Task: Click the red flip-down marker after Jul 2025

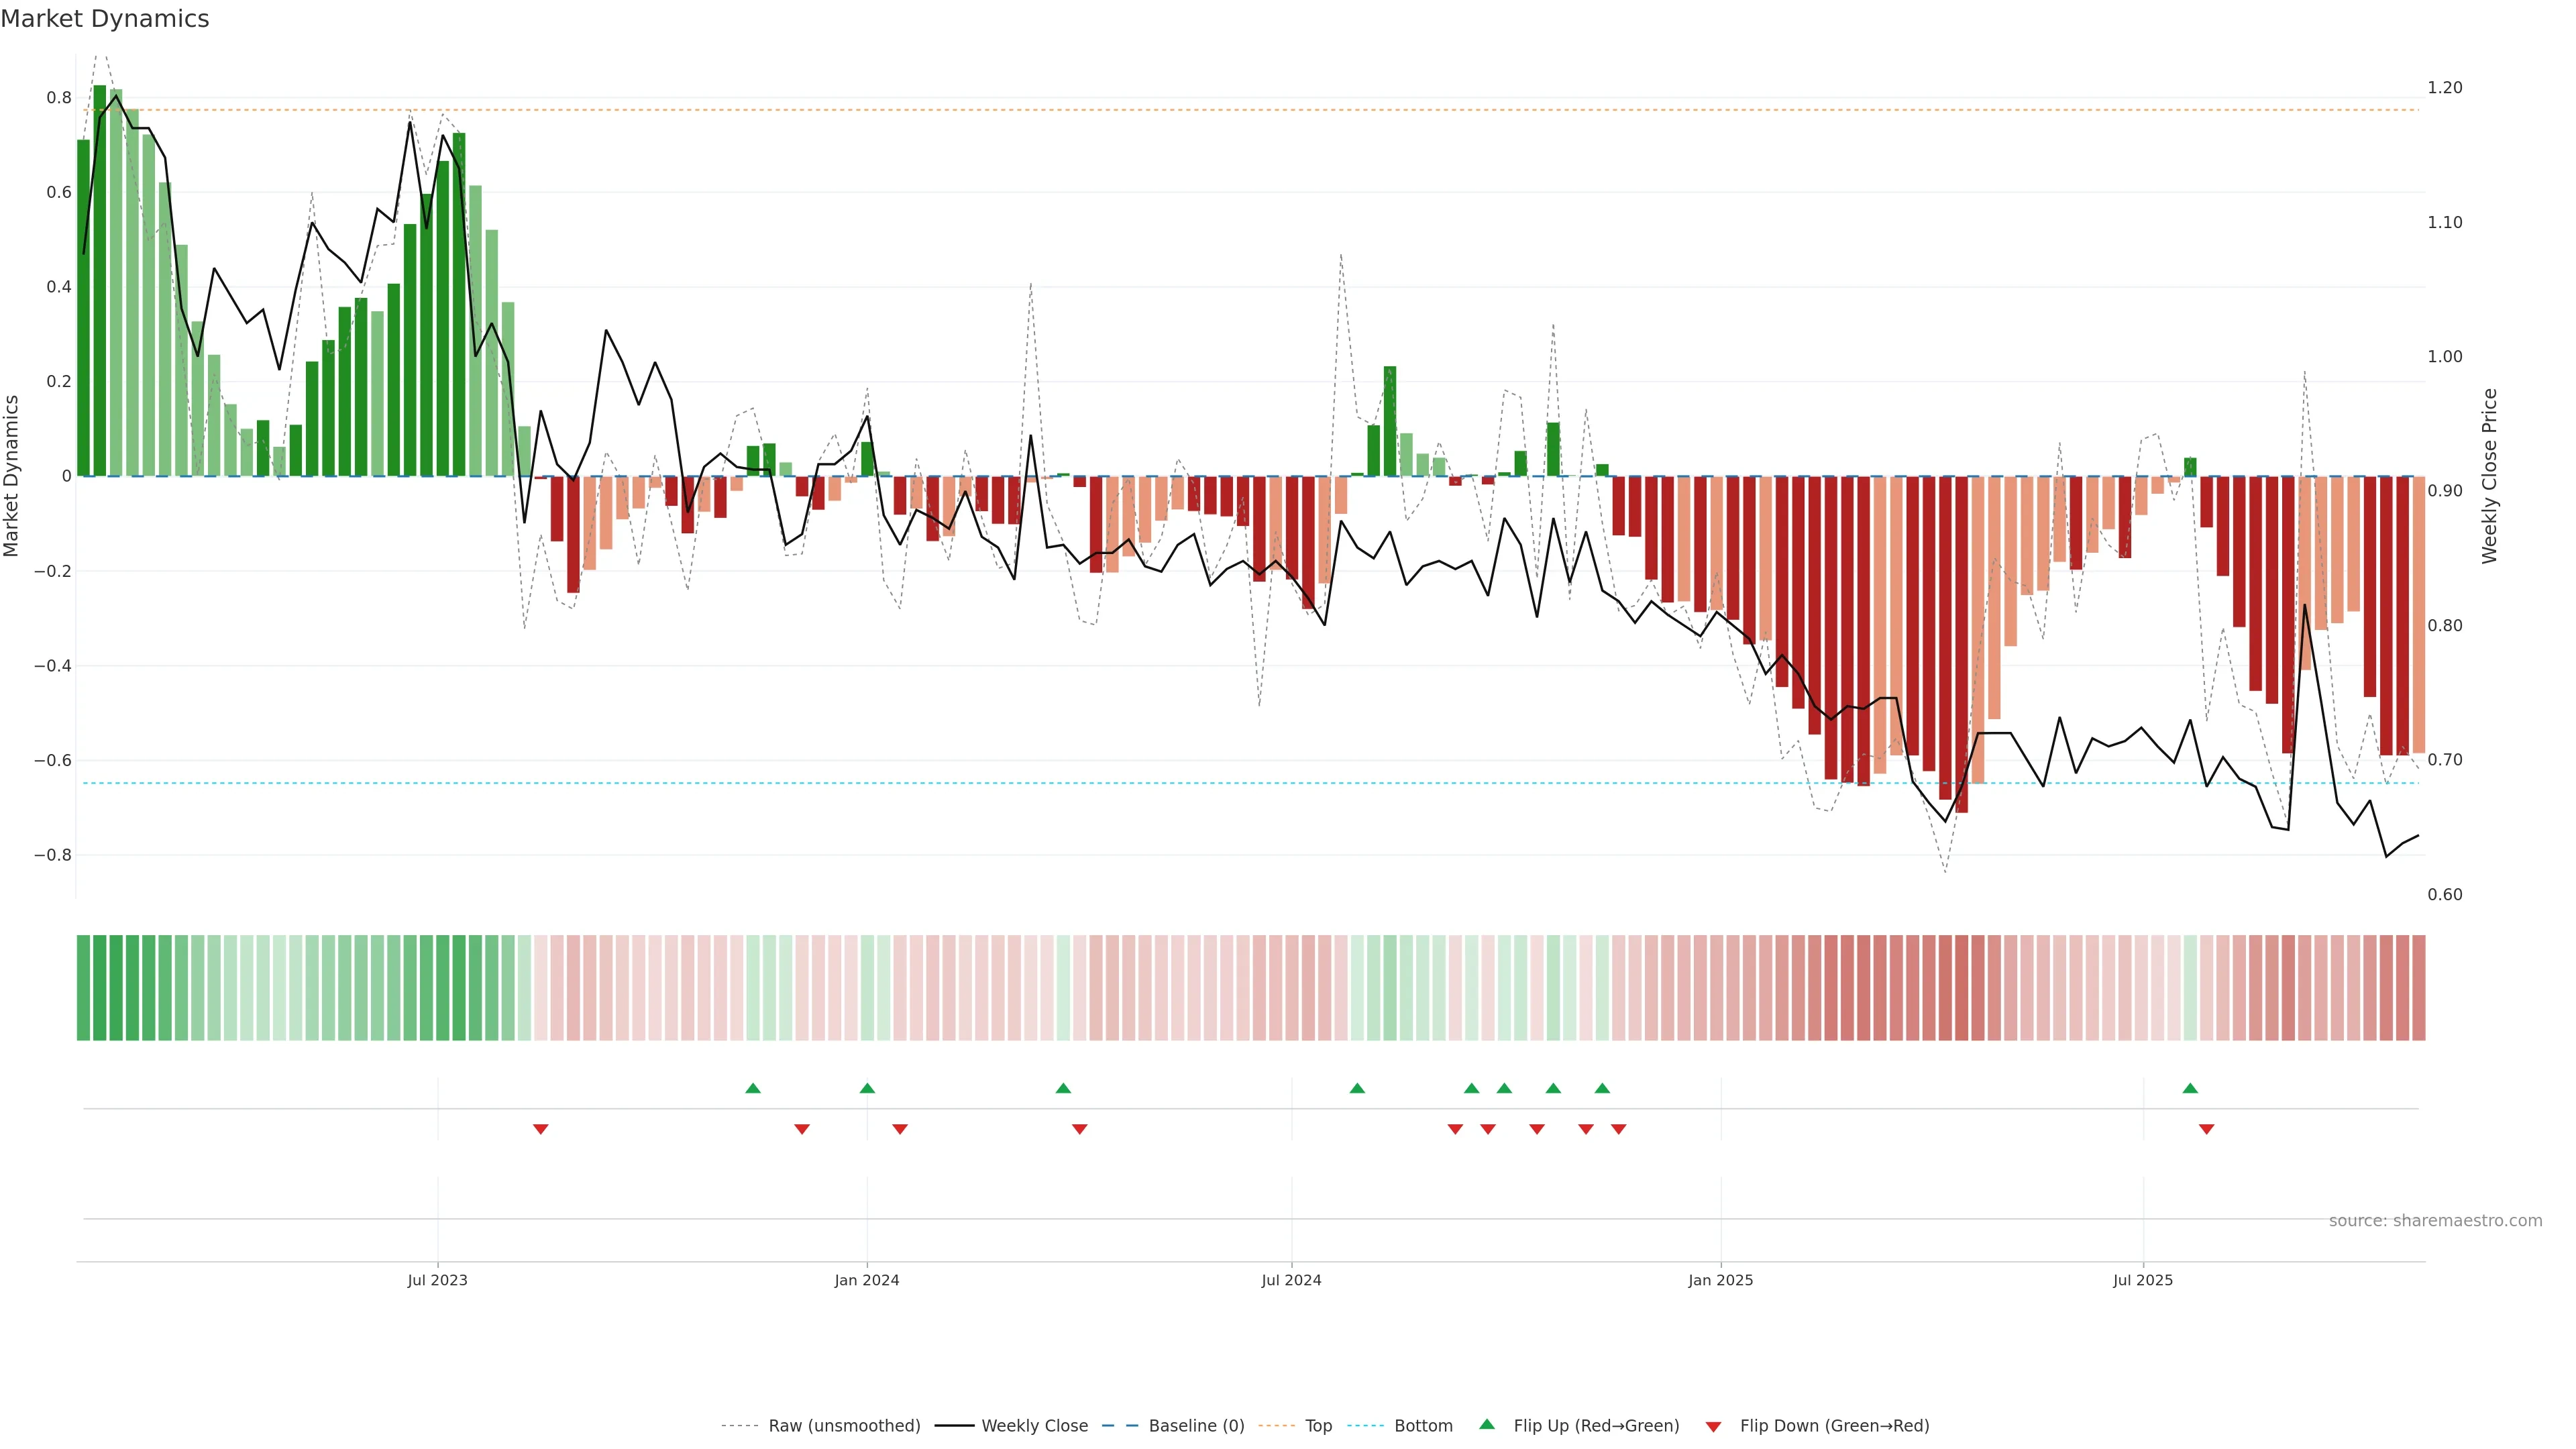Action: coord(2206,1129)
